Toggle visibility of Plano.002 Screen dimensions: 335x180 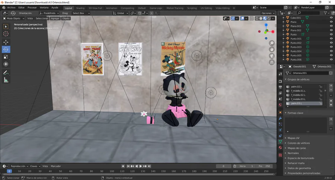coord(331,30)
